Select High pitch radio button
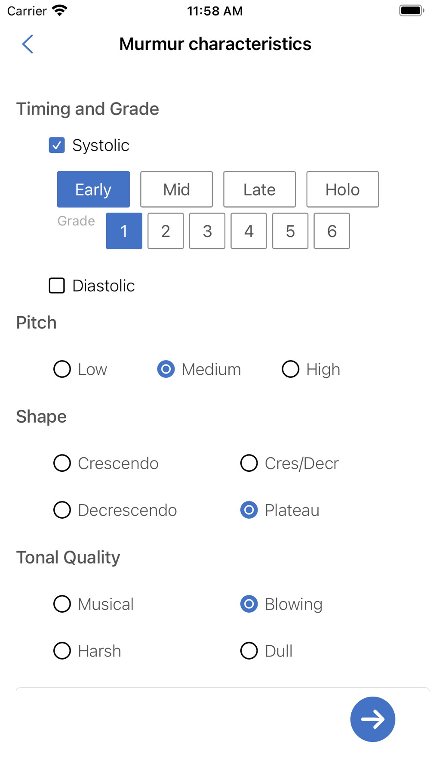Screen dimensions: 430x766 (291, 369)
